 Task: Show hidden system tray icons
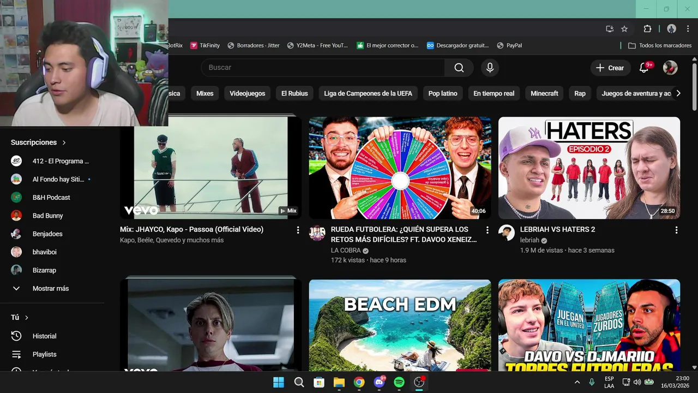pyautogui.click(x=577, y=382)
